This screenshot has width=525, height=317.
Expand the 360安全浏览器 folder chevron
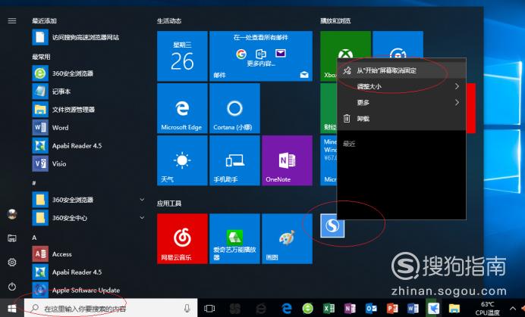(x=142, y=200)
